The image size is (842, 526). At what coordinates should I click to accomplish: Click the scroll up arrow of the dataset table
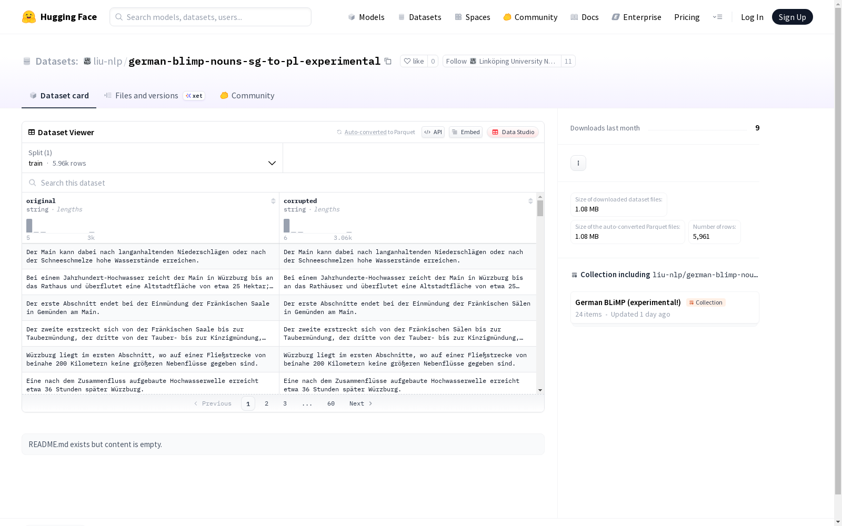(540, 197)
